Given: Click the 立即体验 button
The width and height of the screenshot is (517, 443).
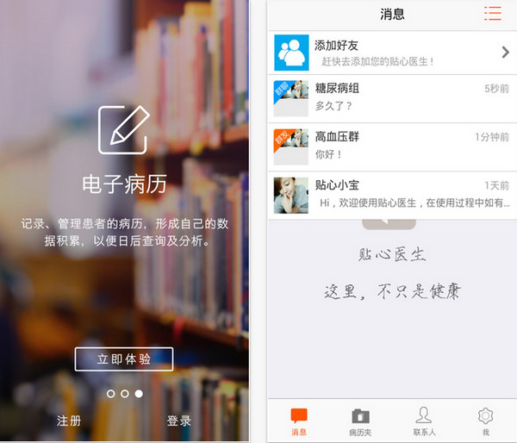Looking at the screenshot, I should [124, 359].
